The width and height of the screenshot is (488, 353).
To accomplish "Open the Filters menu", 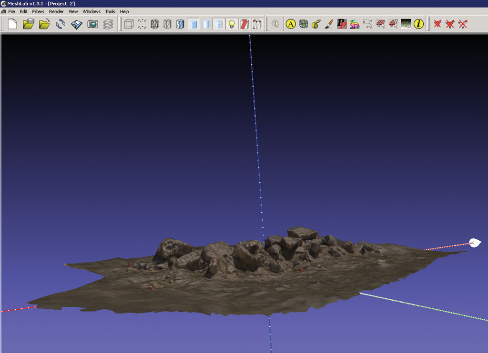I will (x=38, y=11).
